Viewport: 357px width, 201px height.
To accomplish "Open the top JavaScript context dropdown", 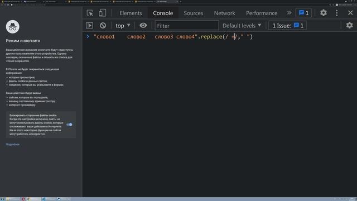I will (x=123, y=26).
